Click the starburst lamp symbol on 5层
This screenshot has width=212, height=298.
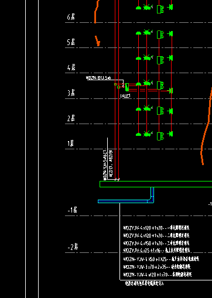pos(148,32)
